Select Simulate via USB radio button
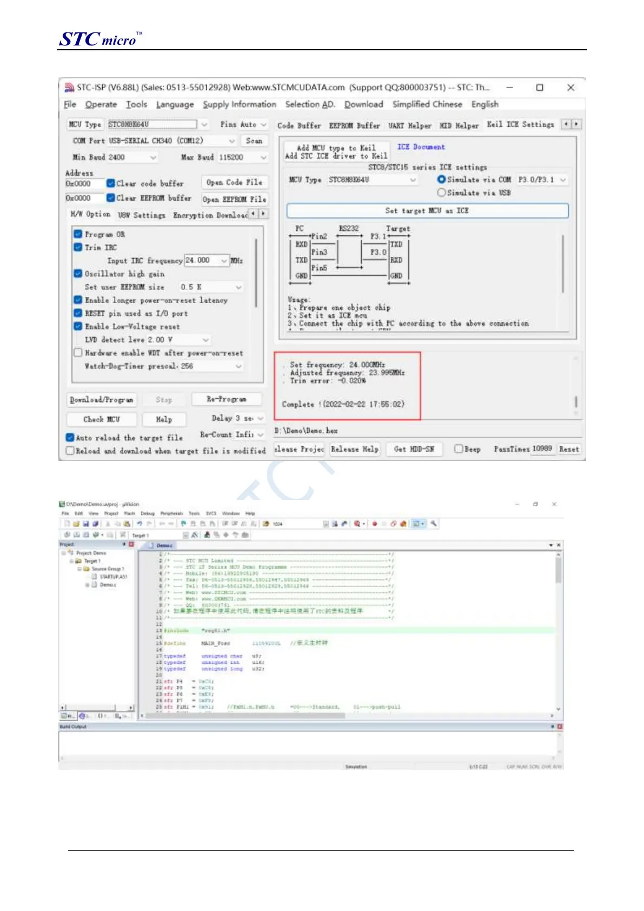The image size is (644, 911). point(441,193)
